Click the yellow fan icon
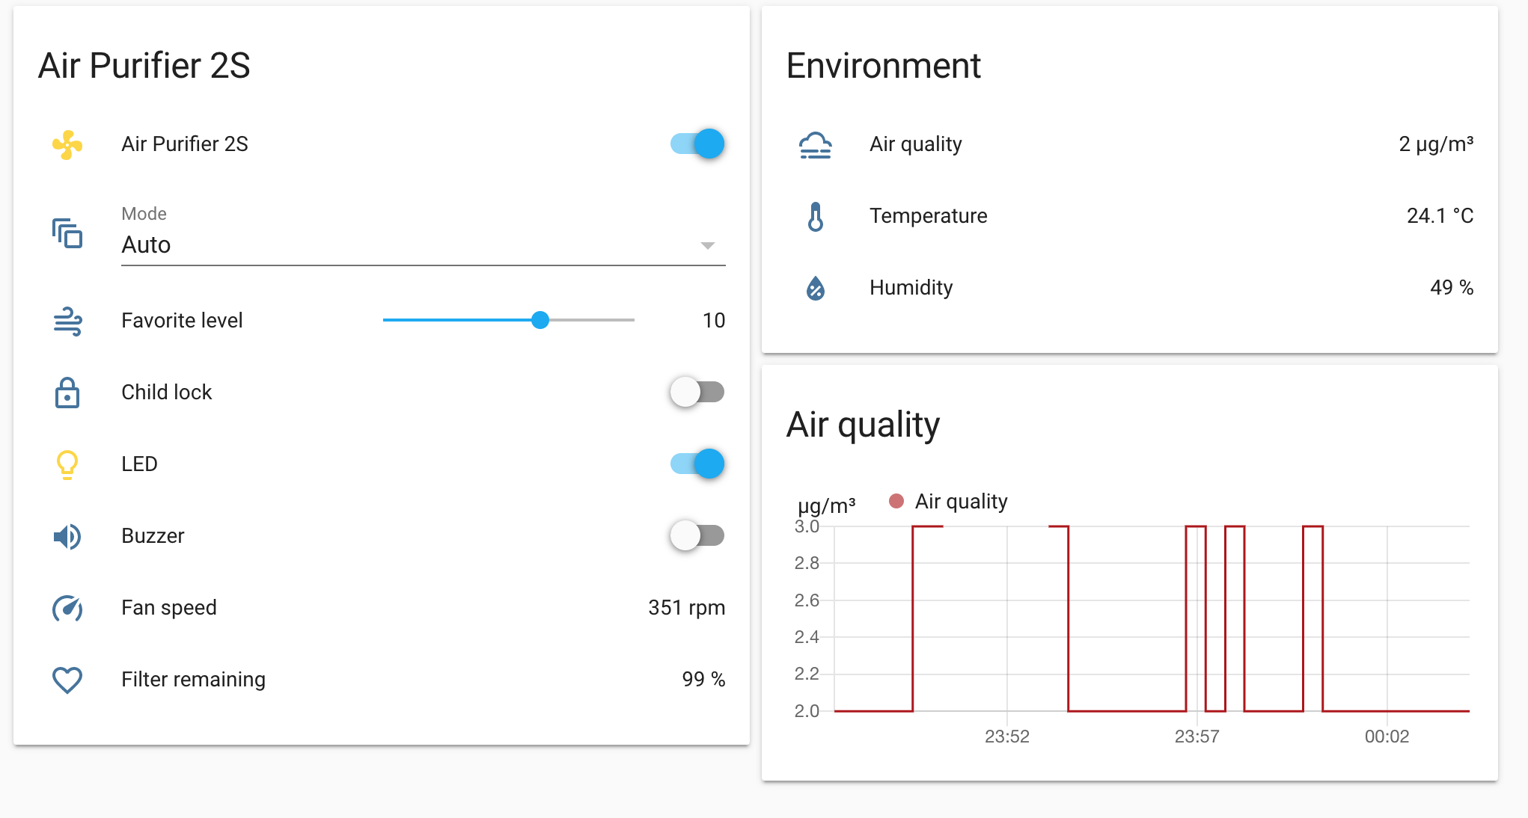Screen dimensions: 1528x818 point(67,144)
